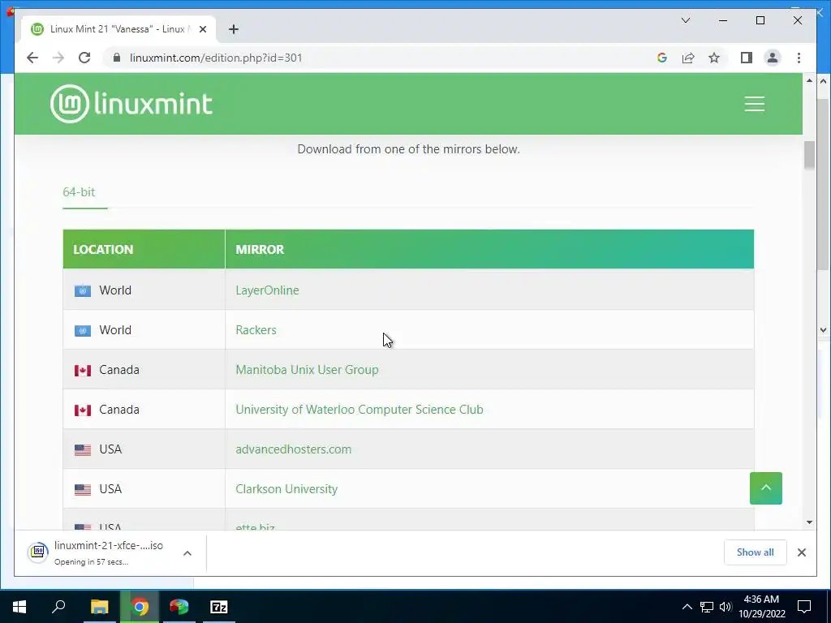
Task: Open the colorful ball app in taskbar
Action: point(179,606)
